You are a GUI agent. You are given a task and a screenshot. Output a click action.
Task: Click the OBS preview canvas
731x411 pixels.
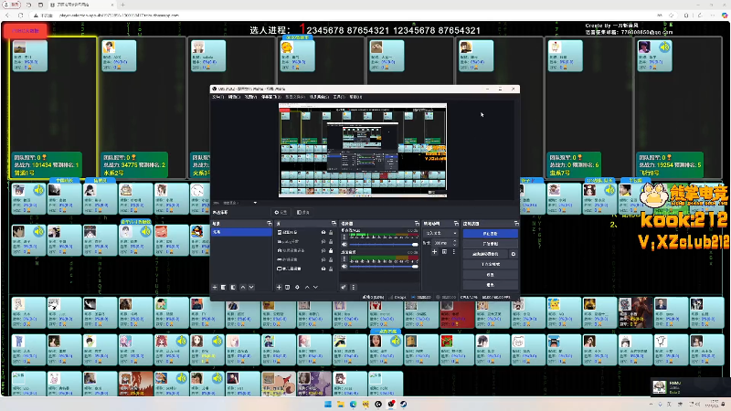click(x=363, y=150)
